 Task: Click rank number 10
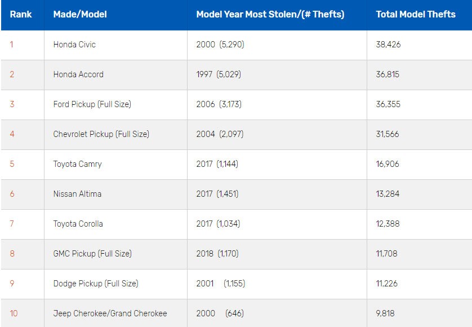pos(14,313)
